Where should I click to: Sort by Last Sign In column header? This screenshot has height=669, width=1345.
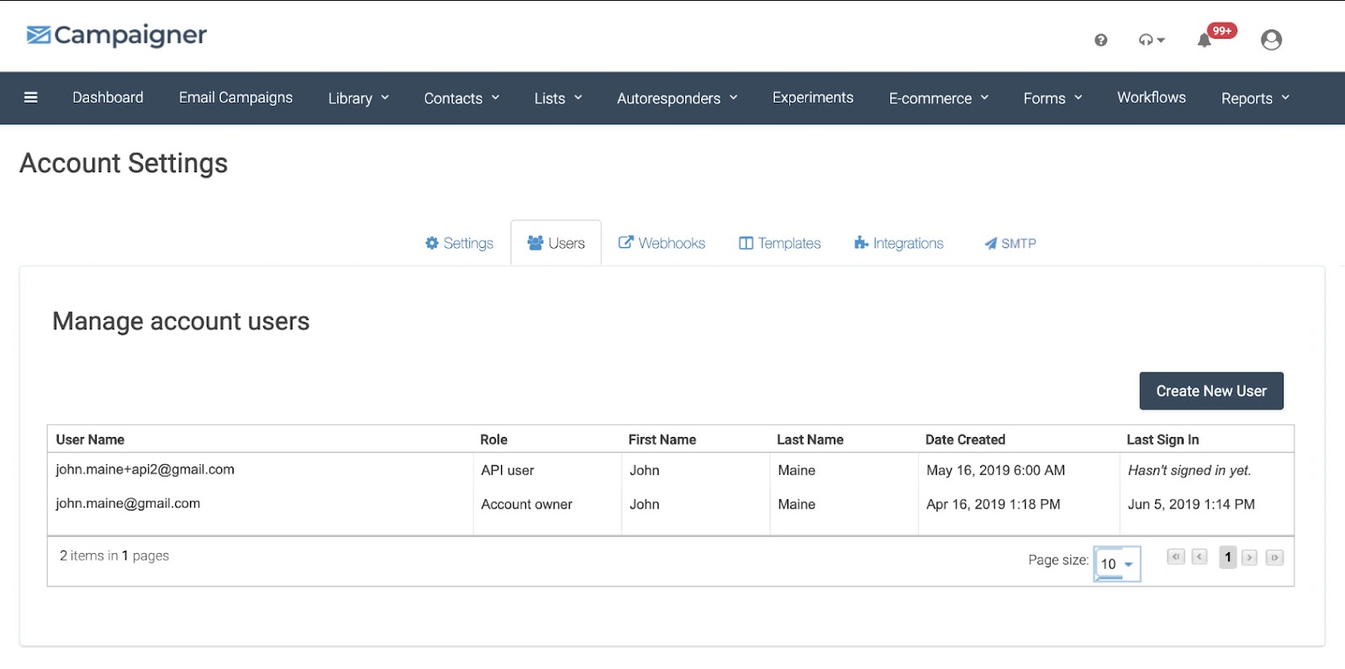[1163, 440]
